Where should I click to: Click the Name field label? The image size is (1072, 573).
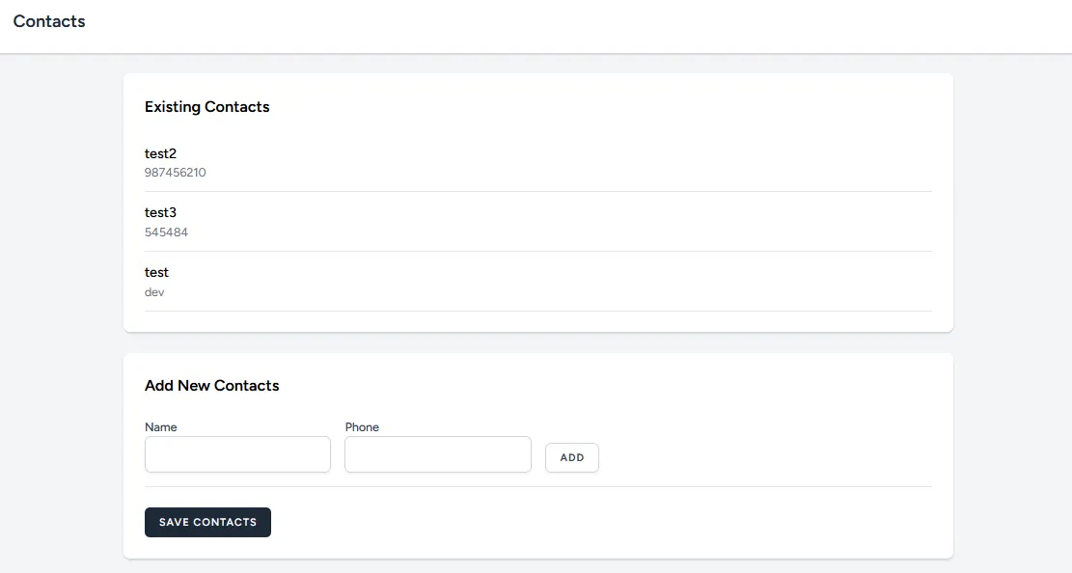[x=160, y=426]
